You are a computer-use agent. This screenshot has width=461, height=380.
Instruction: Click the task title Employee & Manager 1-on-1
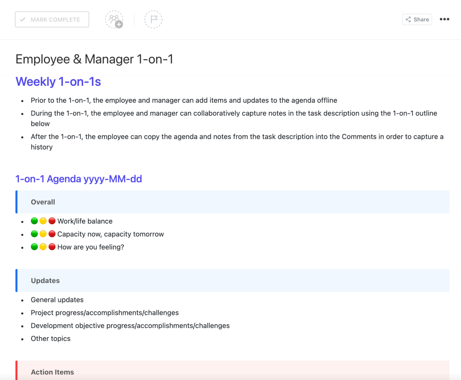95,59
